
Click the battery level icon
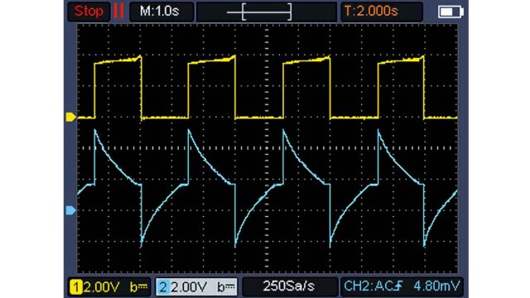(450, 12)
